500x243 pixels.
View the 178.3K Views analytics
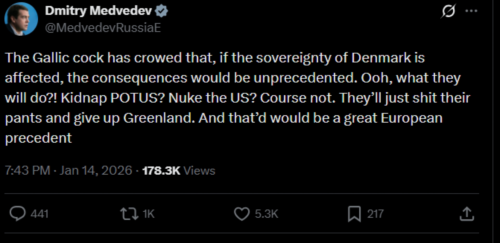(x=161, y=170)
